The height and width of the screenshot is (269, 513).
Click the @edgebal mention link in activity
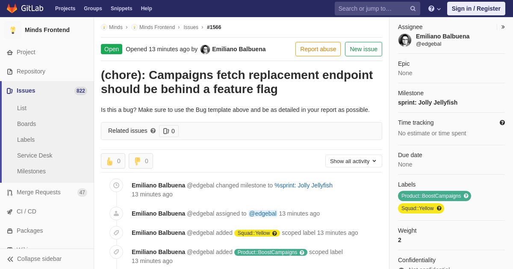point(263,213)
